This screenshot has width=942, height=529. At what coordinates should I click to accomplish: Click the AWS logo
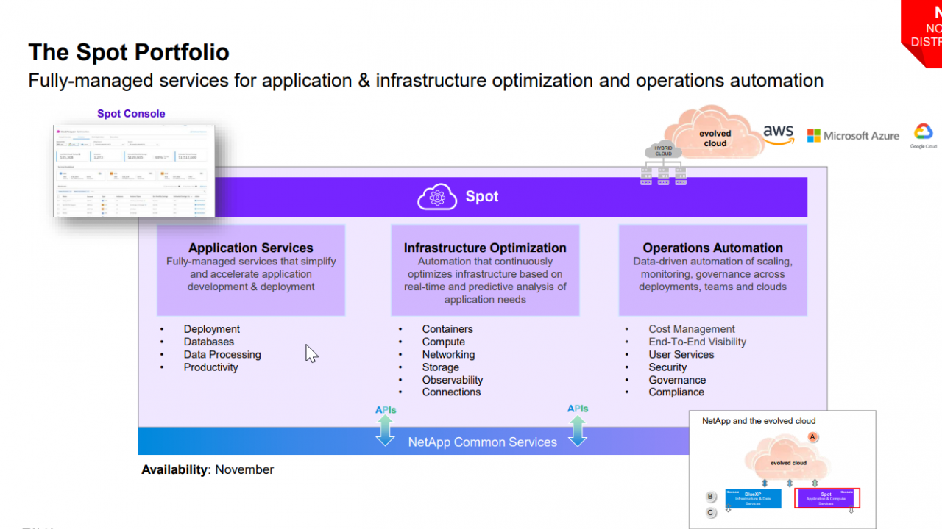[778, 134]
